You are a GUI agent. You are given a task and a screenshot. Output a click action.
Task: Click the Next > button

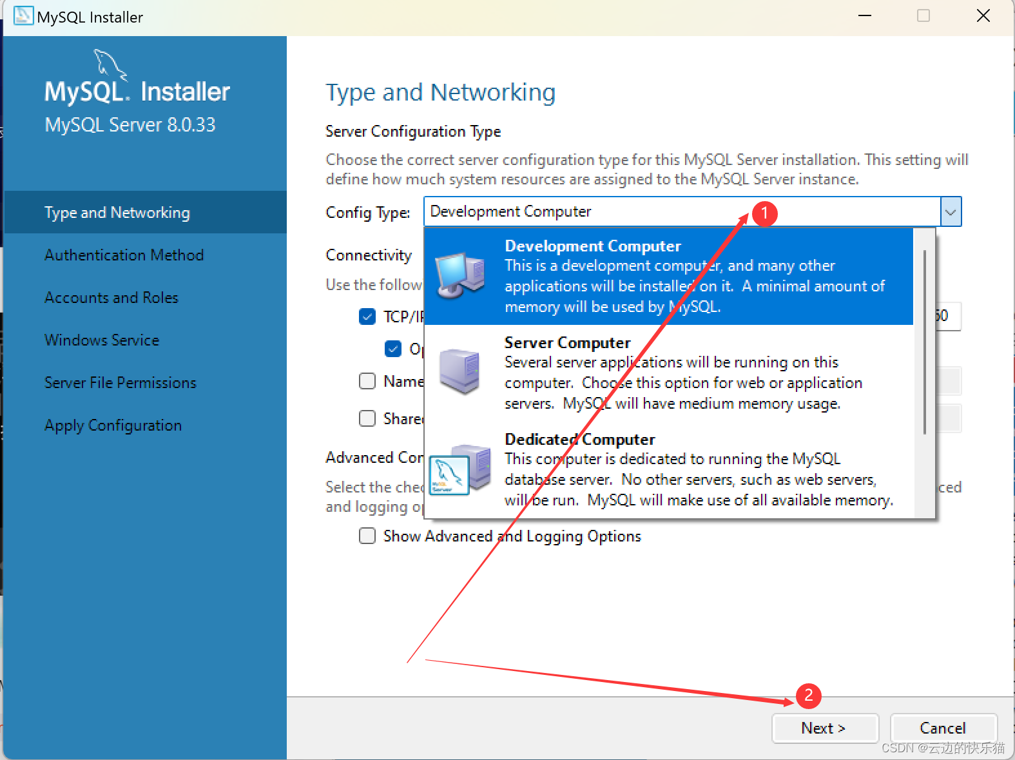(x=825, y=728)
